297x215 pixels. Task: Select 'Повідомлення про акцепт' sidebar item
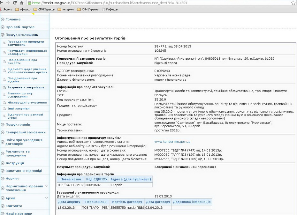[x=22, y=61]
